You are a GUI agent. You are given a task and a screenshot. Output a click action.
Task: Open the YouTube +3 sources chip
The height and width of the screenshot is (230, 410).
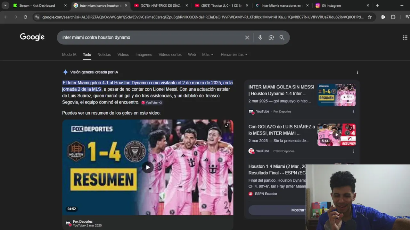click(x=152, y=103)
